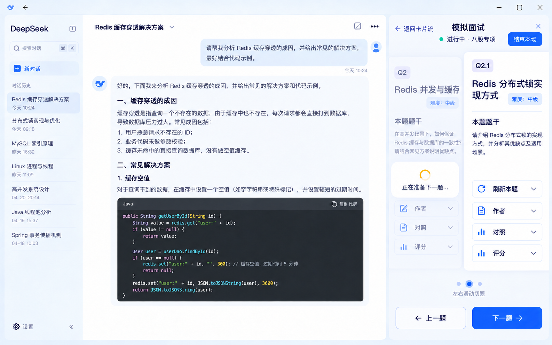Close the mock interview panel
552x345 pixels.
click(x=538, y=26)
